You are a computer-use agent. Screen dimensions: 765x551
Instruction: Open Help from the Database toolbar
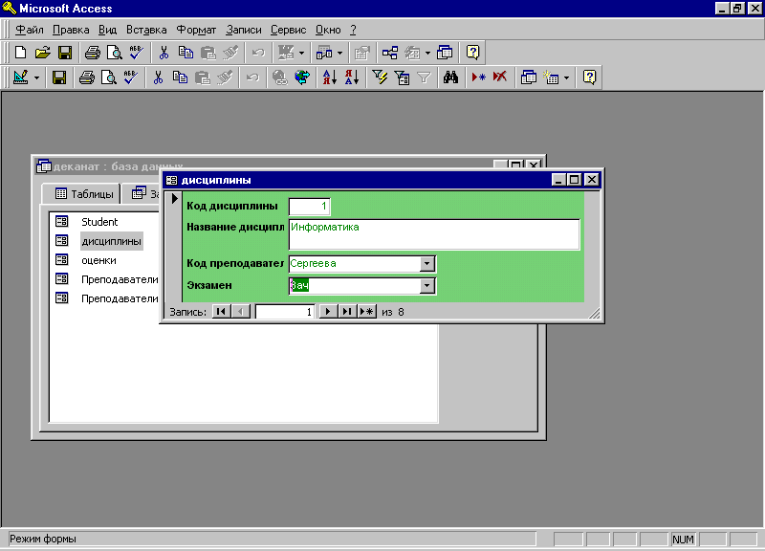472,53
